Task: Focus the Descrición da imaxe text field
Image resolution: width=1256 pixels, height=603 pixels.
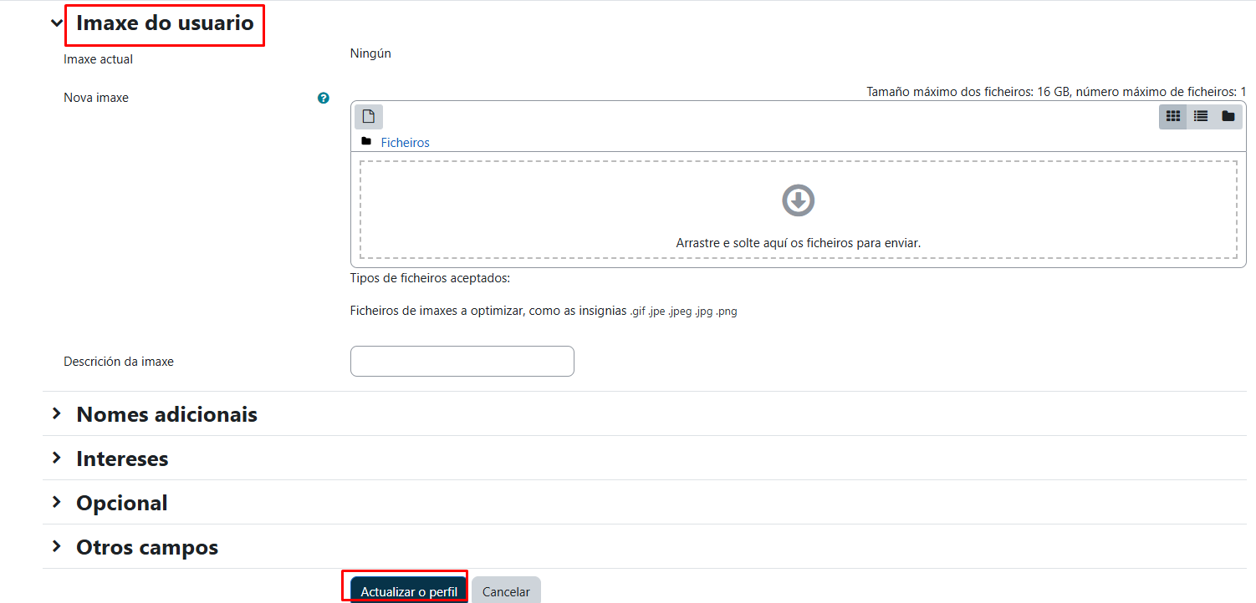Action: coord(462,361)
